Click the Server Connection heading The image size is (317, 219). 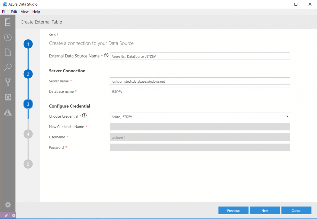pyautogui.click(x=67, y=71)
